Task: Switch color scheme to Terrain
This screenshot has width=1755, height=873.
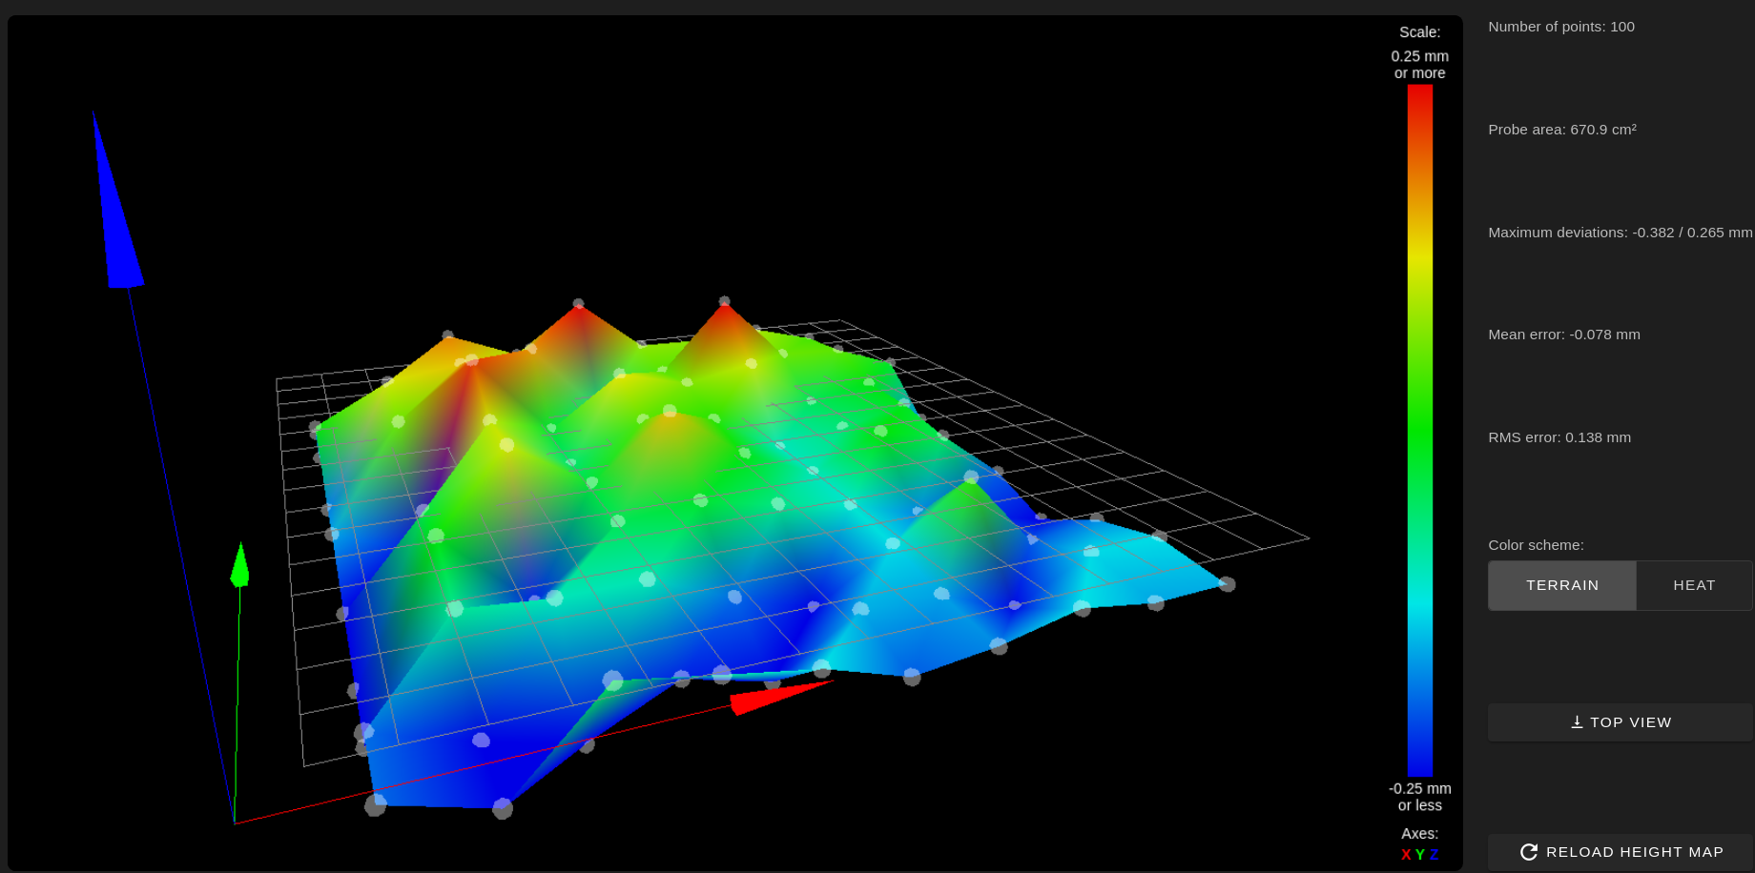Action: pos(1562,585)
